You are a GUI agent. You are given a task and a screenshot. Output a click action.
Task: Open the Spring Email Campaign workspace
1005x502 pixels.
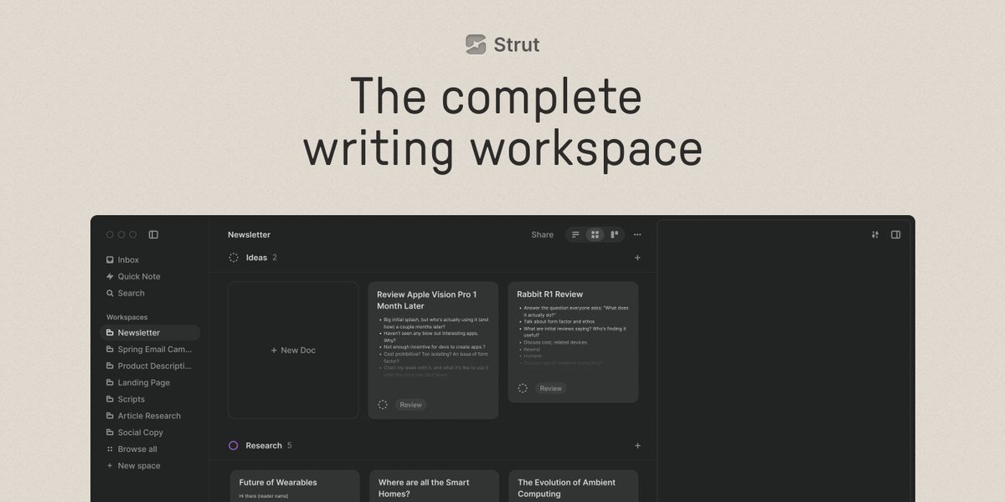(150, 350)
